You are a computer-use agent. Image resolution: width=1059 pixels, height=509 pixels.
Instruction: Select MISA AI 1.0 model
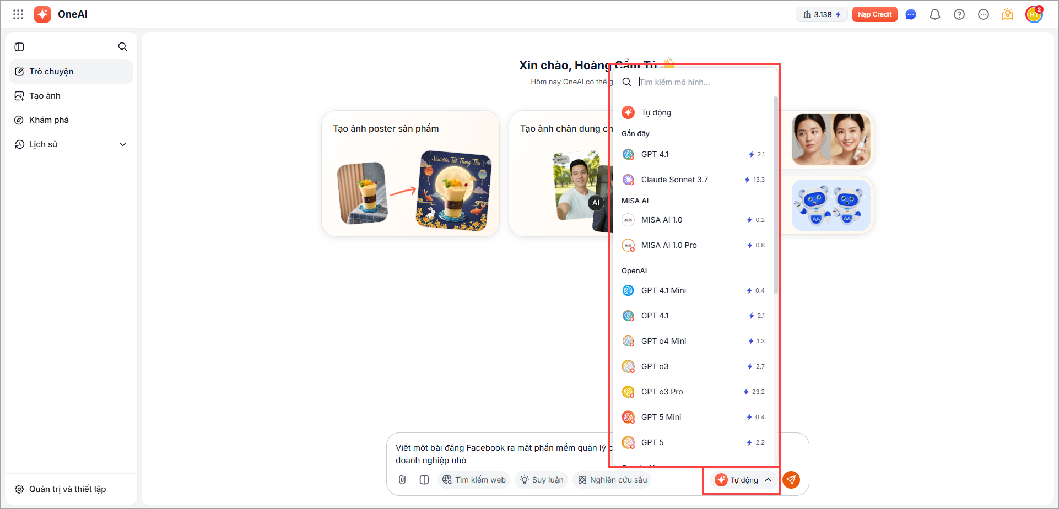pyautogui.click(x=693, y=220)
